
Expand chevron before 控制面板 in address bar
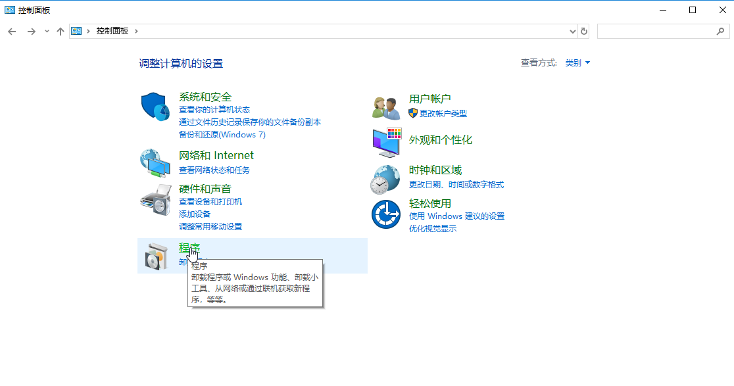[x=88, y=31]
